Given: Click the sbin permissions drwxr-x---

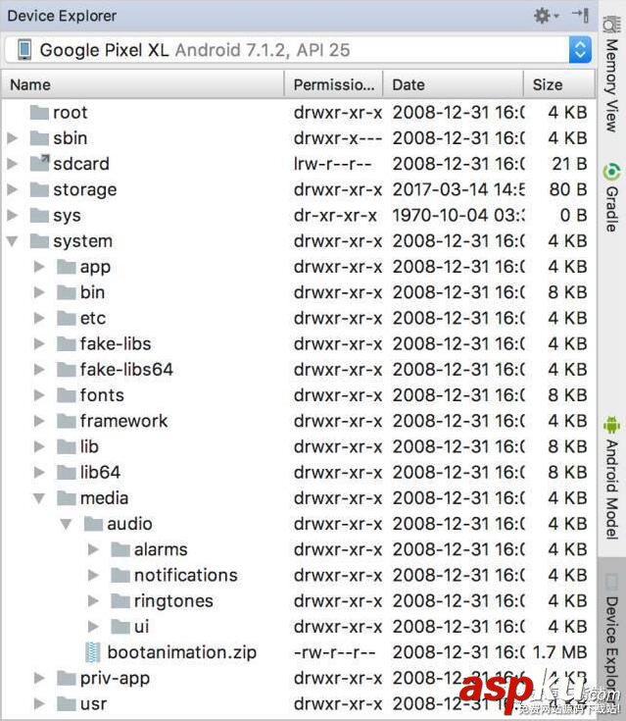Looking at the screenshot, I should (x=338, y=138).
